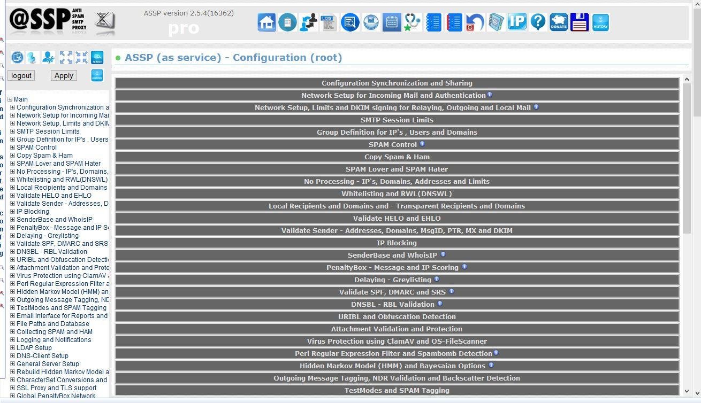
Task: Expand the Main tree root node
Action: 10,99
